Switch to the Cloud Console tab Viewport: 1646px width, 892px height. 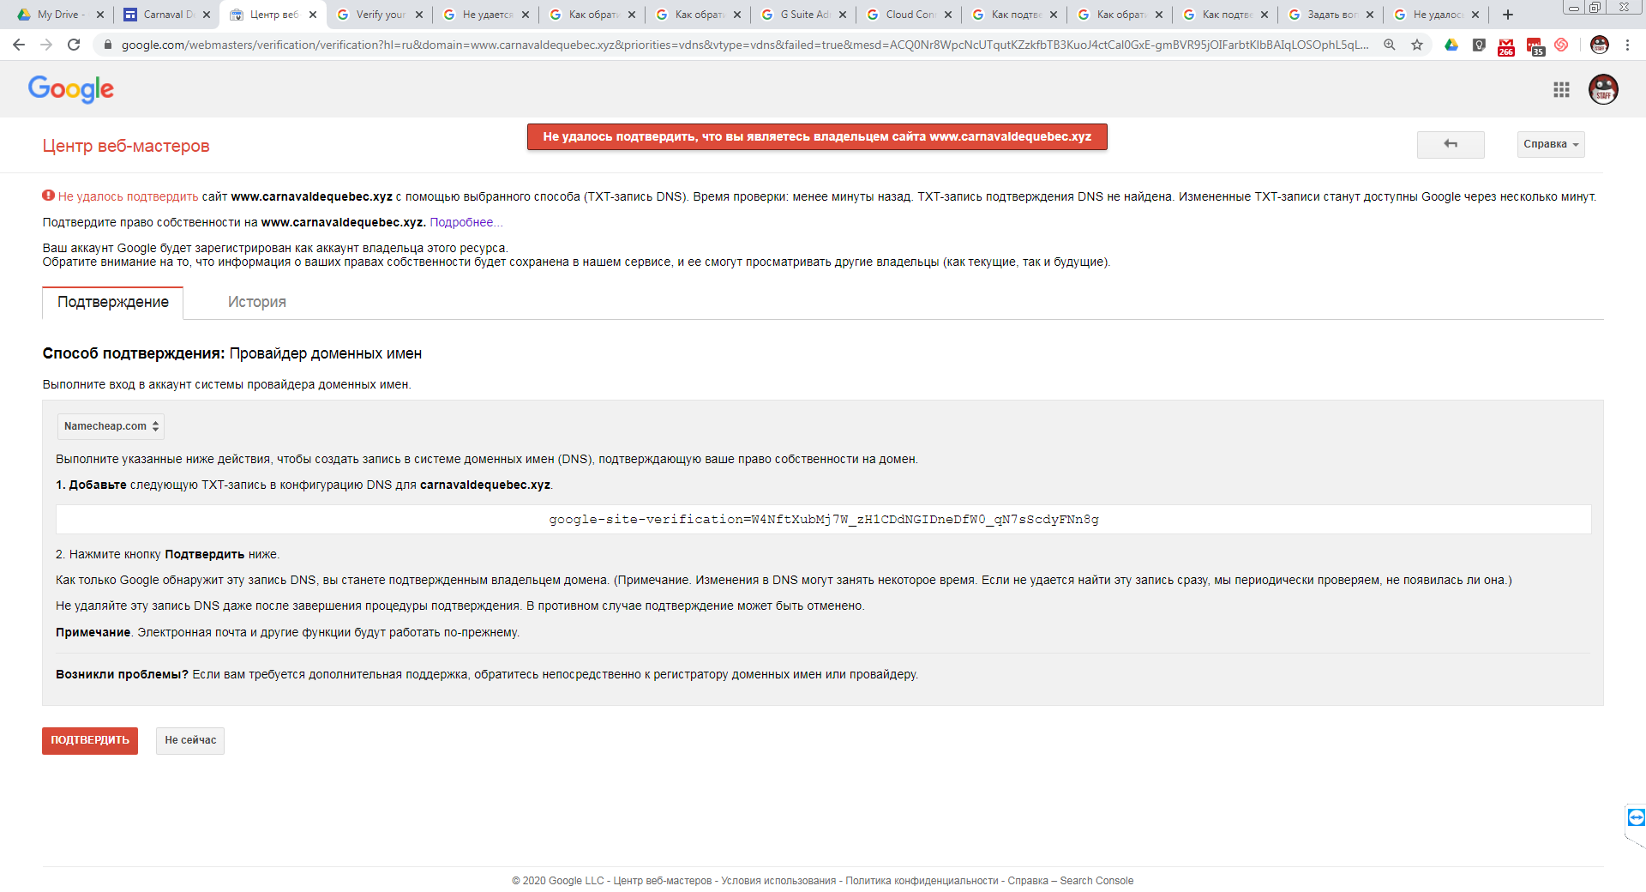[x=907, y=15]
